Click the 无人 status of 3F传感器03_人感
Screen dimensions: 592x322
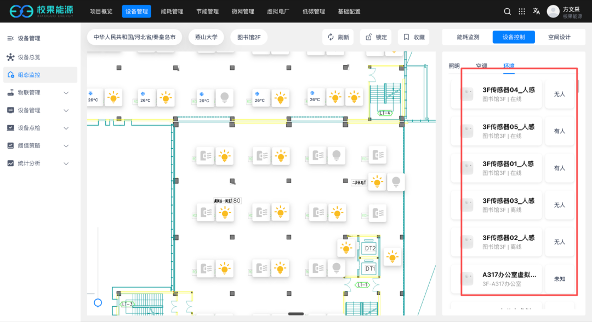click(x=560, y=205)
